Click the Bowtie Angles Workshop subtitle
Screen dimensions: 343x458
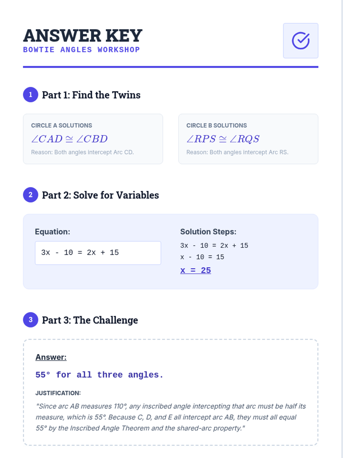pyautogui.click(x=81, y=50)
